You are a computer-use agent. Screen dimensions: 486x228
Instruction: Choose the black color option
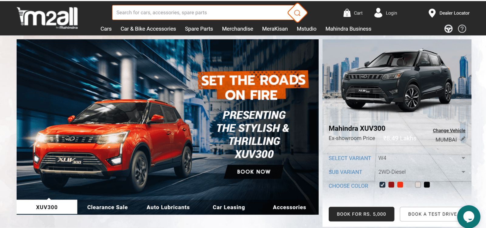point(427,185)
